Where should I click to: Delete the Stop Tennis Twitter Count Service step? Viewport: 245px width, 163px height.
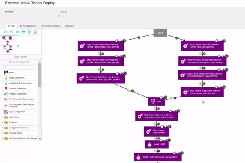124,56
